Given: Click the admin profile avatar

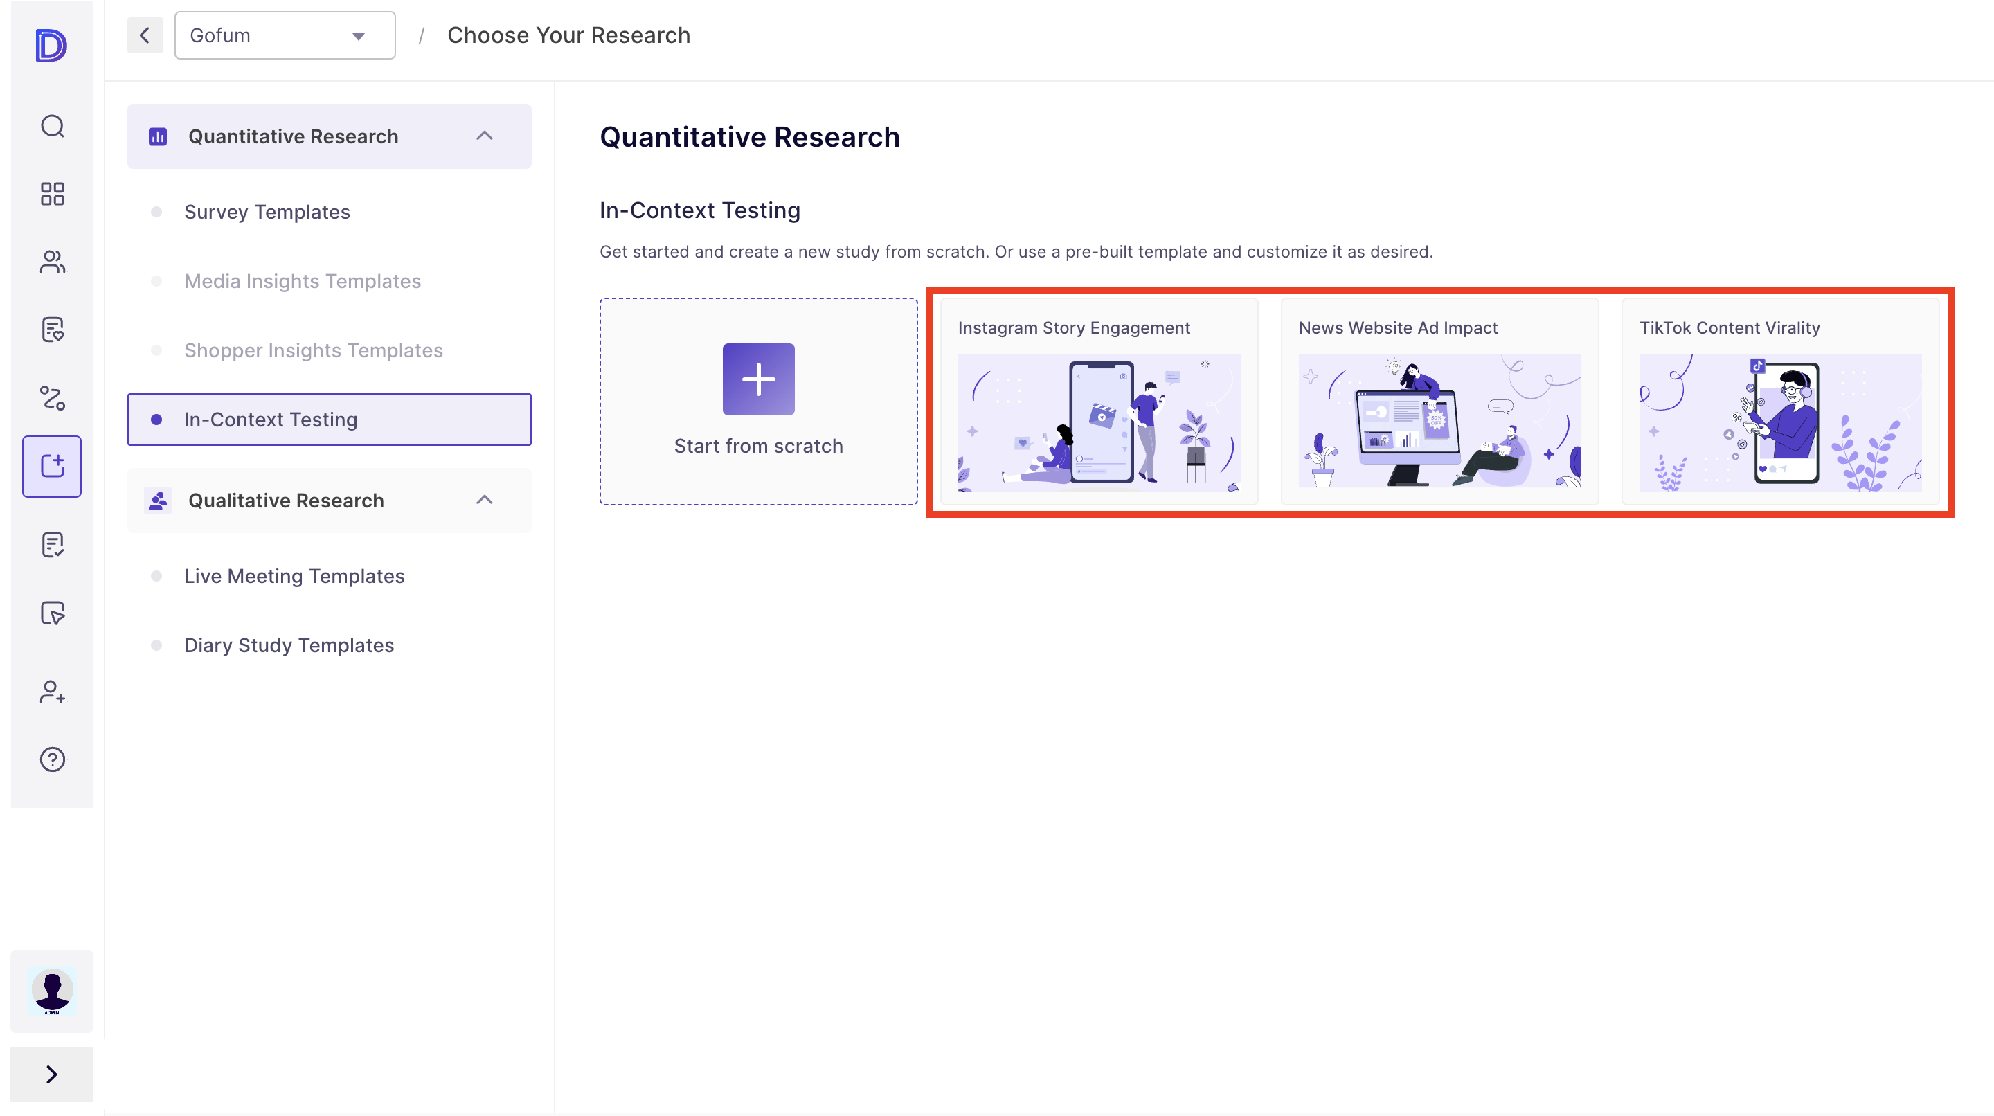Looking at the screenshot, I should [x=52, y=991].
